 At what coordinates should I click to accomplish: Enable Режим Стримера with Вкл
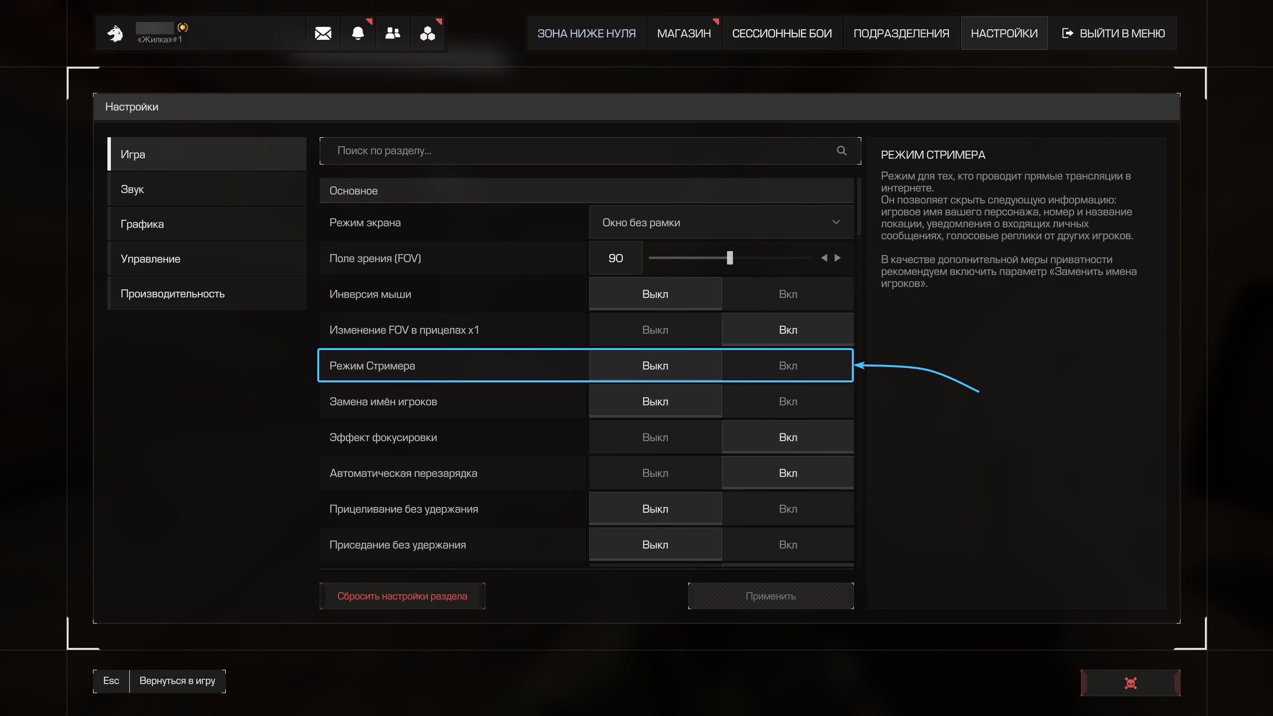click(788, 366)
